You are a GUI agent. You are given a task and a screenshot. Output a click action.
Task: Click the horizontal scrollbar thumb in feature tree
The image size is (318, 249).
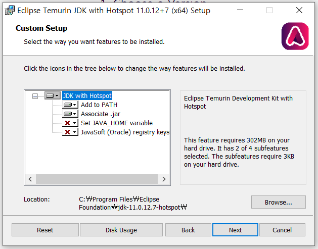(x=97, y=179)
